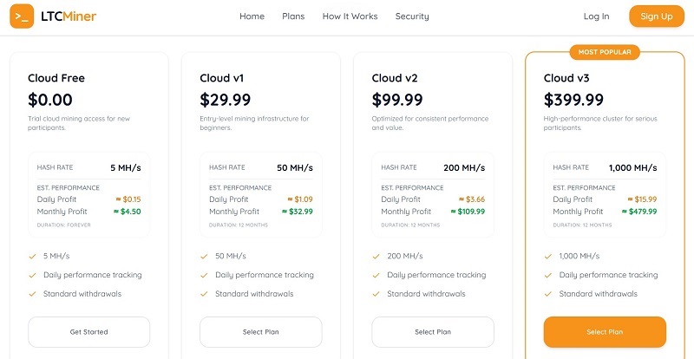Click the checkmark next to 200 MH/s
The width and height of the screenshot is (694, 359).
pyautogui.click(x=376, y=257)
